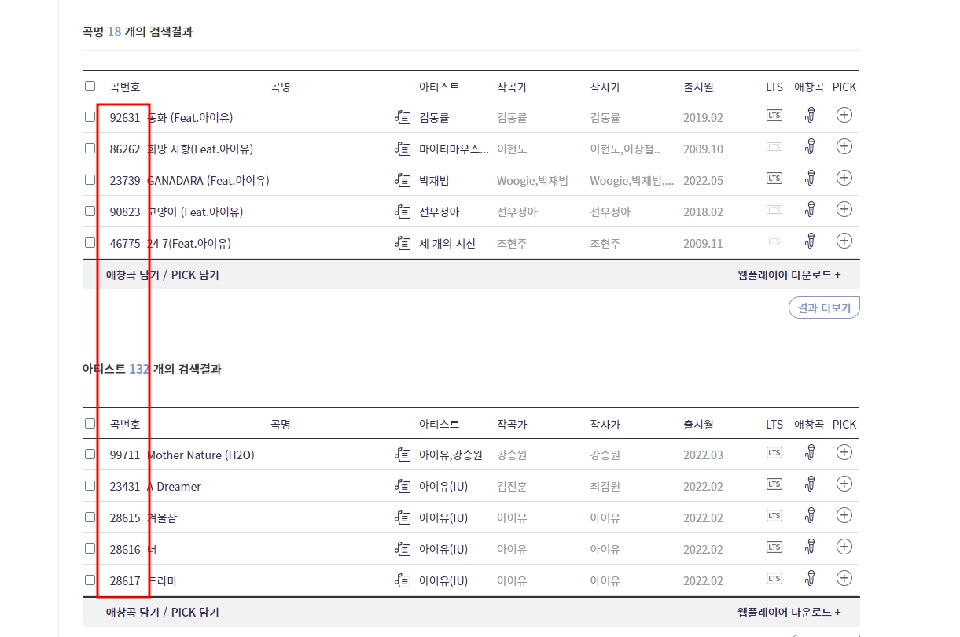
Task: Add song 28617 to PICK plus icon
Action: tap(844, 578)
